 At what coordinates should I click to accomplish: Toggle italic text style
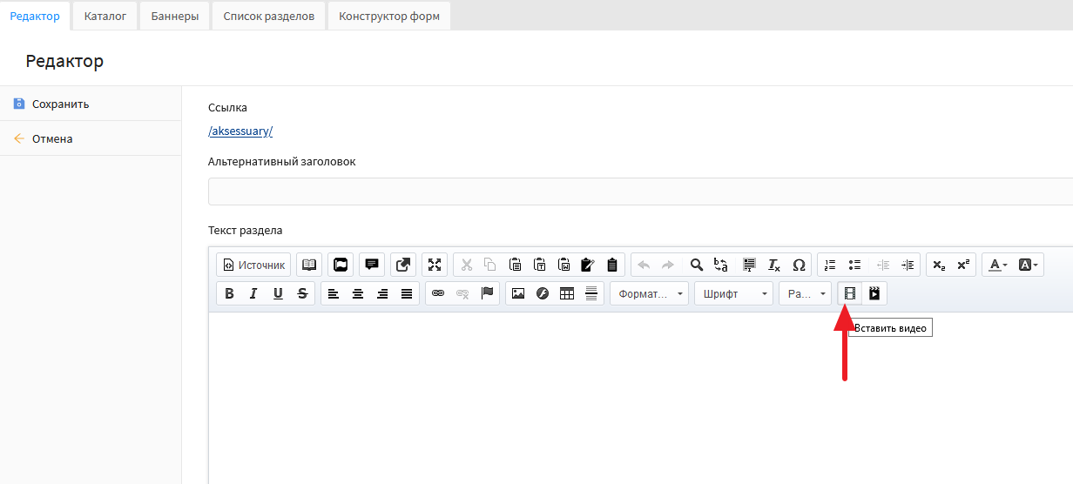[253, 294]
